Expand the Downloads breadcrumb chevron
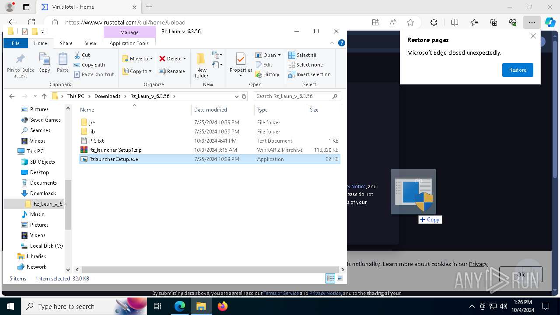This screenshot has height=315, width=560. coord(125,96)
